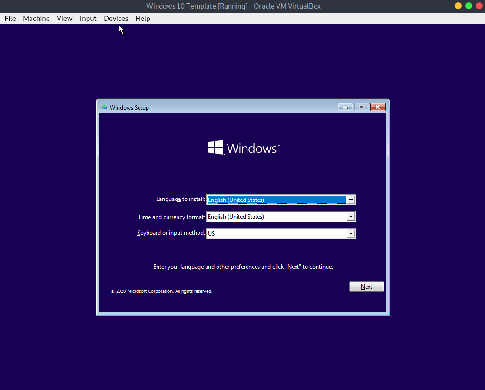Viewport: 485px width, 390px height.
Task: Click the 'Enter your language and other preferences' text
Action: pyautogui.click(x=243, y=267)
